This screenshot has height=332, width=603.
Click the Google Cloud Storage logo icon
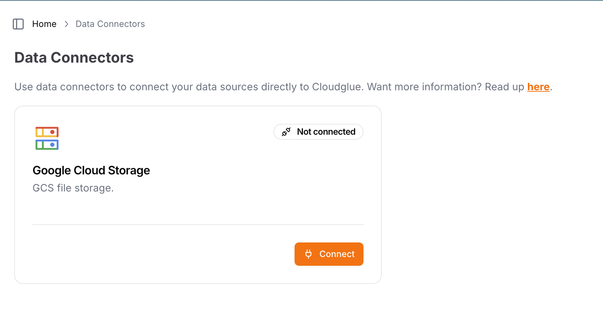[x=47, y=138]
